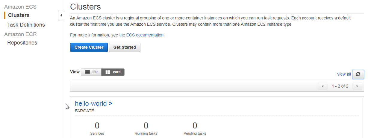Go to next page of clusters
Viewport: 368px width, 138px height.
[357, 86]
